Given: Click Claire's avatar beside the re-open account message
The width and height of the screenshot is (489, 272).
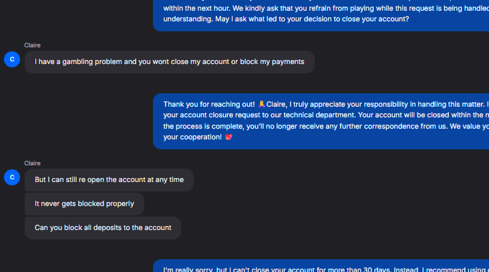Looking at the screenshot, I should click(x=12, y=177).
